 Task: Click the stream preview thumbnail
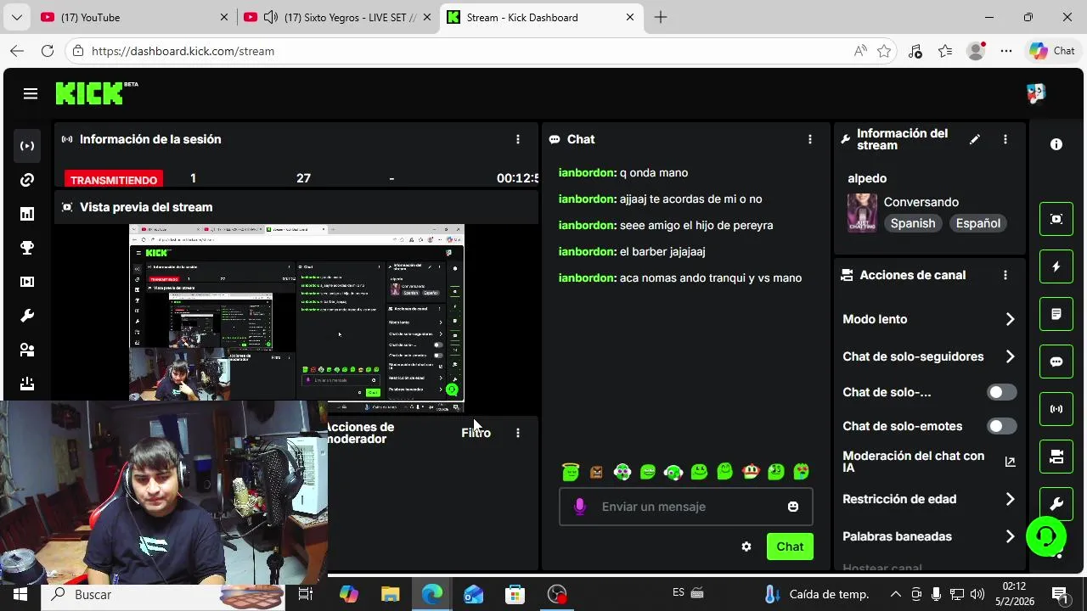[x=296, y=318]
